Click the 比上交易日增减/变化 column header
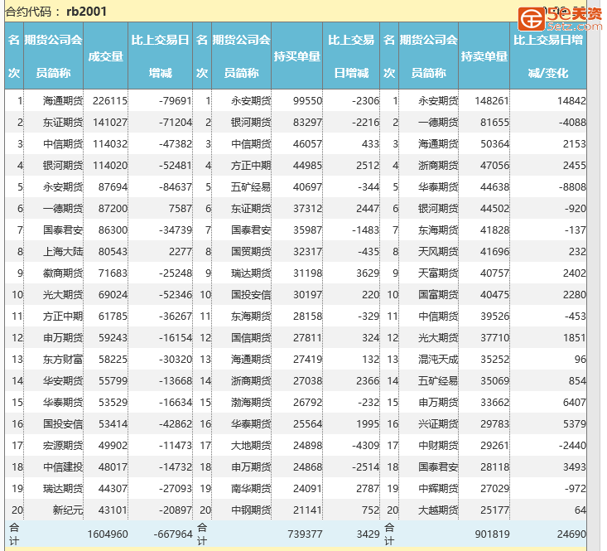 click(x=547, y=56)
